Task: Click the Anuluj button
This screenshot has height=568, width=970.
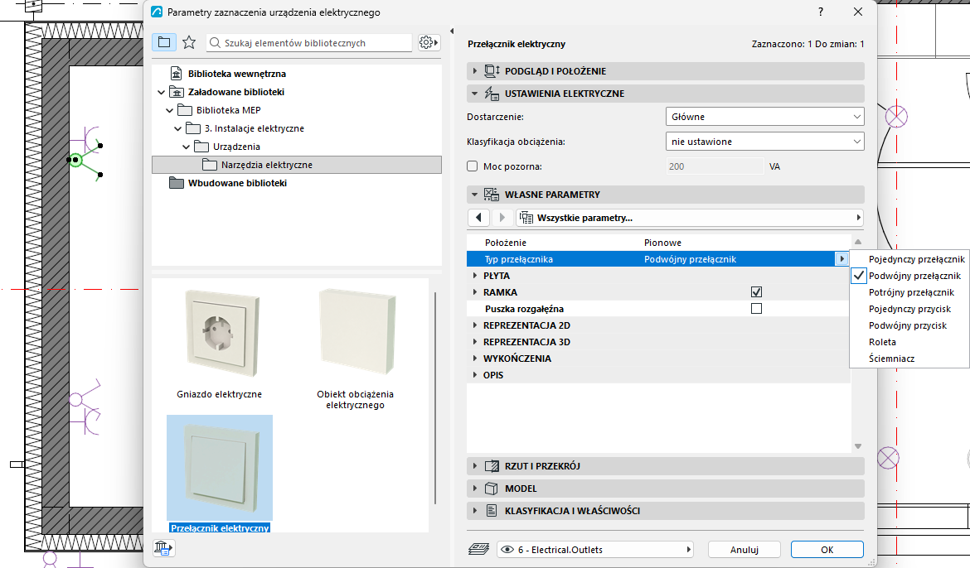Action: [744, 550]
